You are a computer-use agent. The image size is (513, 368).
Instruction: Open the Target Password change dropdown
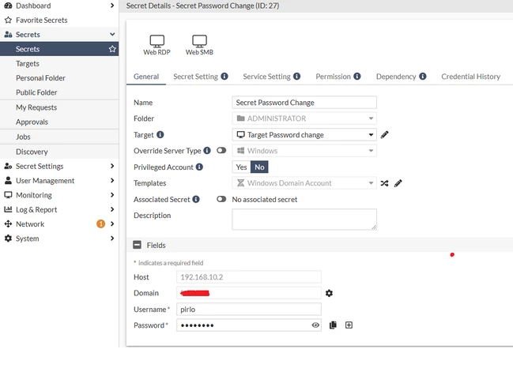coord(304,135)
